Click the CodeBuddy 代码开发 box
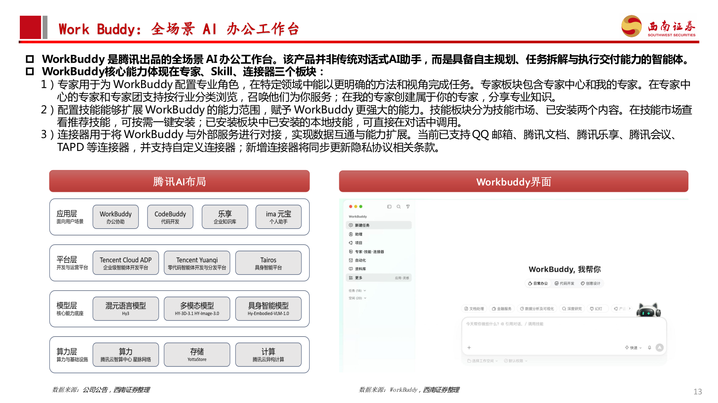The image size is (718, 403). click(x=170, y=217)
